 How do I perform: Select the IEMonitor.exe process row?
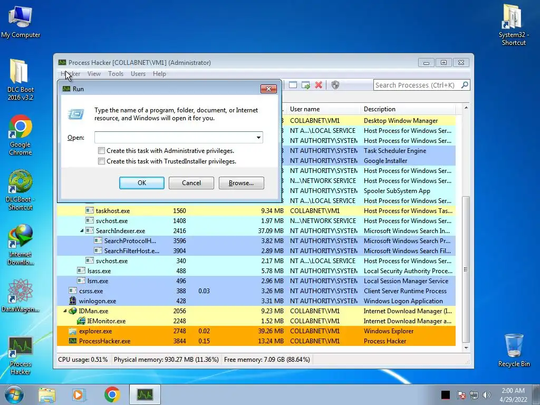point(256,321)
